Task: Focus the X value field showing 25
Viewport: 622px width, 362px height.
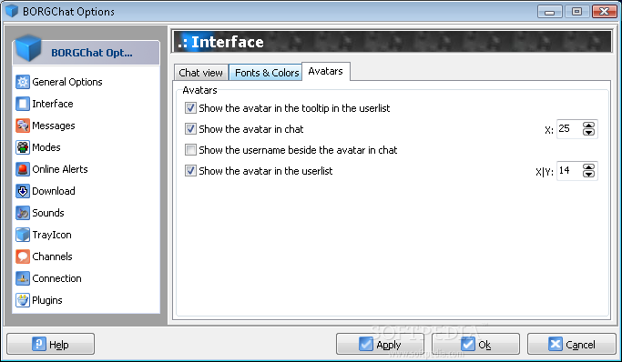Action: (x=569, y=129)
